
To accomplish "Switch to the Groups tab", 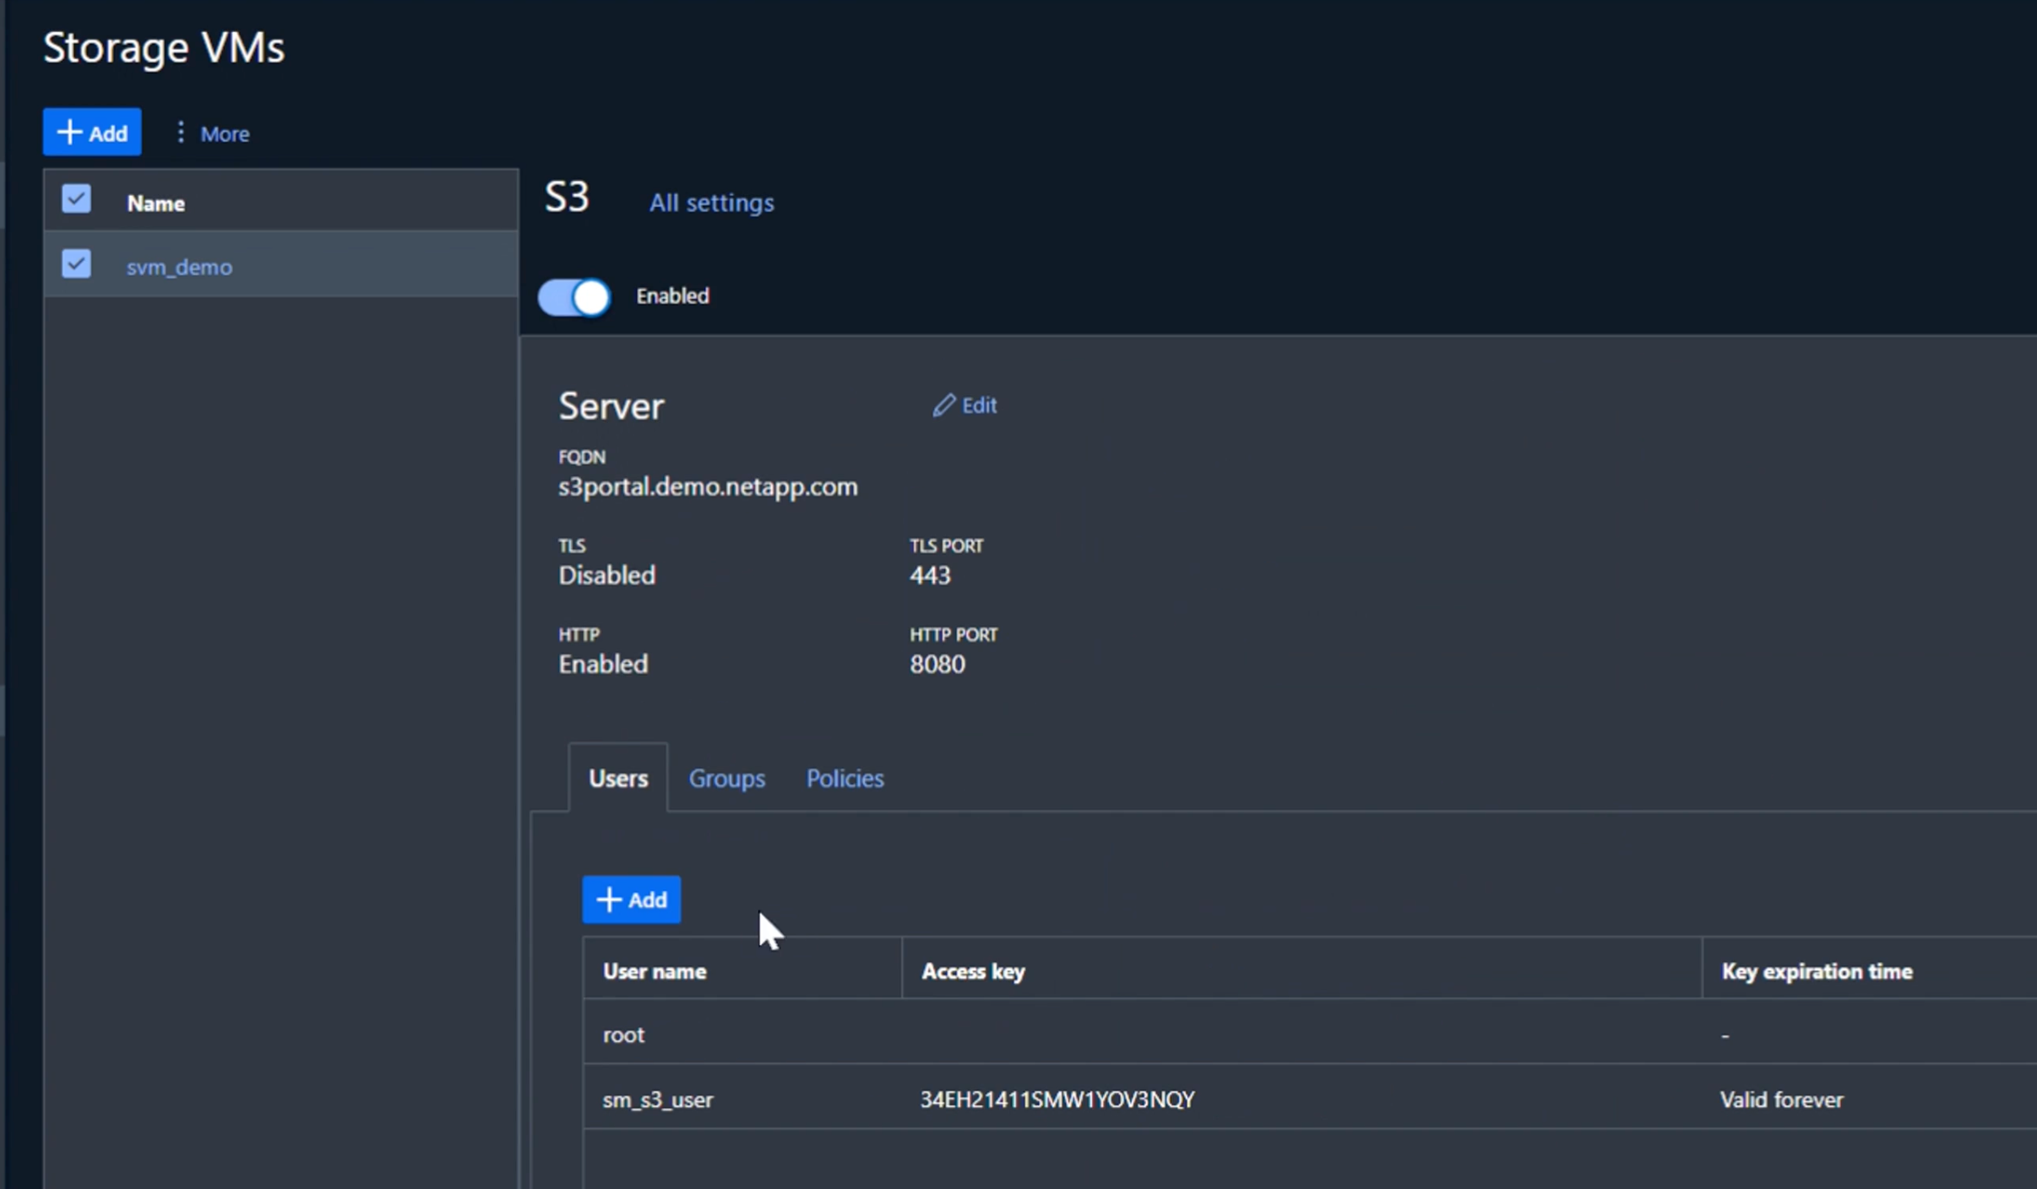I will coord(726,778).
